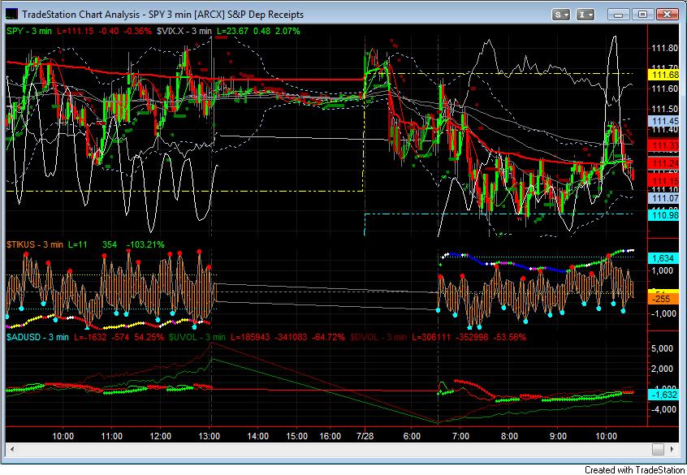This screenshot has width=687, height=475.
Task: Click the 16:00 time axis label
Action: click(330, 436)
